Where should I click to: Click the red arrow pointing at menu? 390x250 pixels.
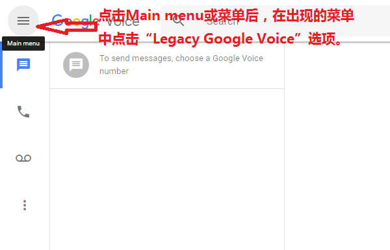pos(67,26)
